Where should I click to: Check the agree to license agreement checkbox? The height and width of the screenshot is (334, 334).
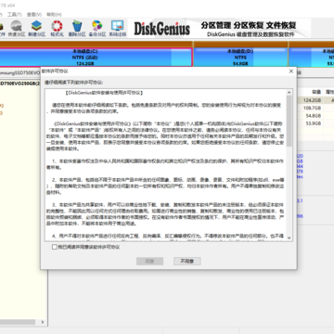tap(55, 247)
